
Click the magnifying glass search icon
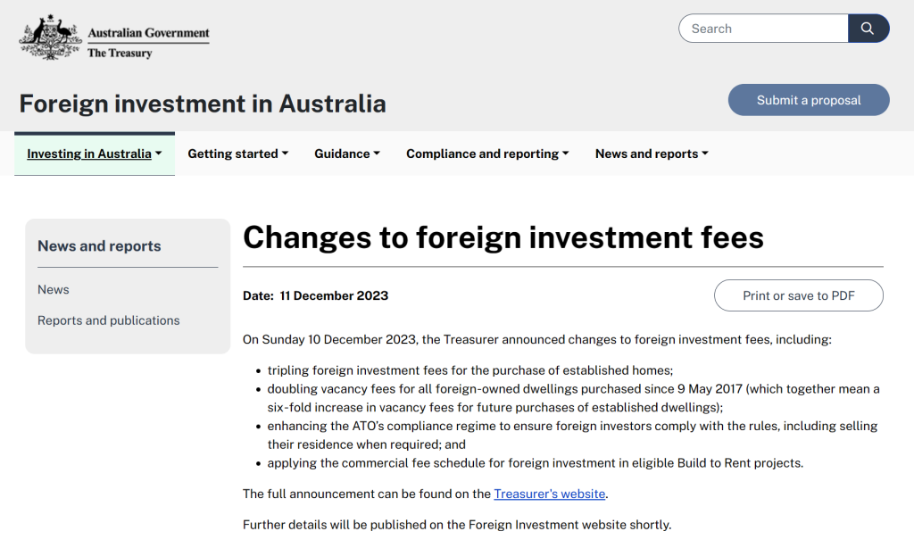(x=868, y=29)
